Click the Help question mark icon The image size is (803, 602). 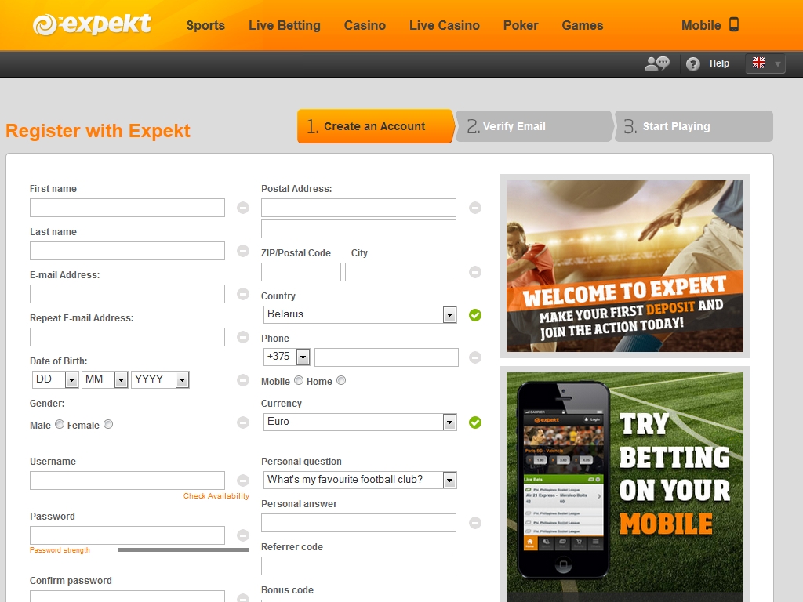tap(692, 64)
